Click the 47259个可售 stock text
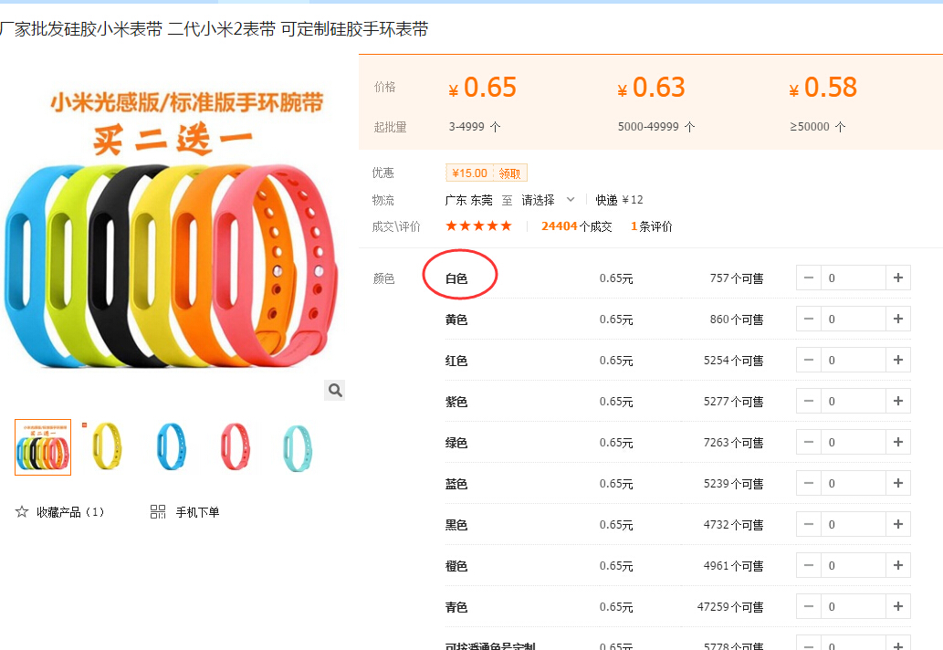The height and width of the screenshot is (650, 943). coord(730,607)
